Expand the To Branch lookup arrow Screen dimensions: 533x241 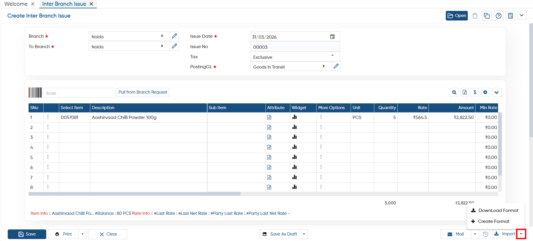pyautogui.click(x=162, y=46)
